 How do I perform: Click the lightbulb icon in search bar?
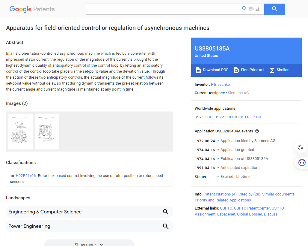tap(244, 9)
